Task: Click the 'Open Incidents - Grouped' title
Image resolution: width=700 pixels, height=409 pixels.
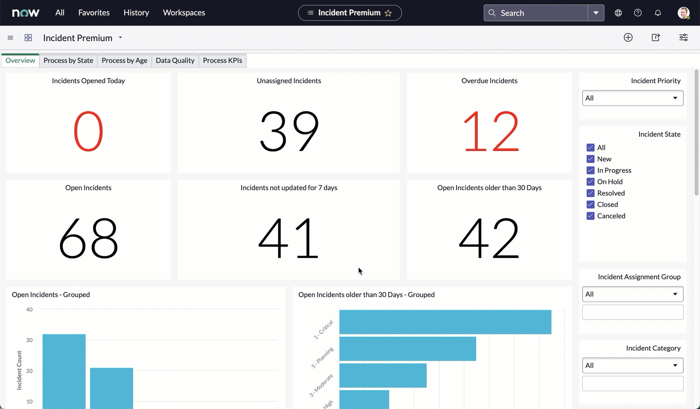Action: point(51,295)
